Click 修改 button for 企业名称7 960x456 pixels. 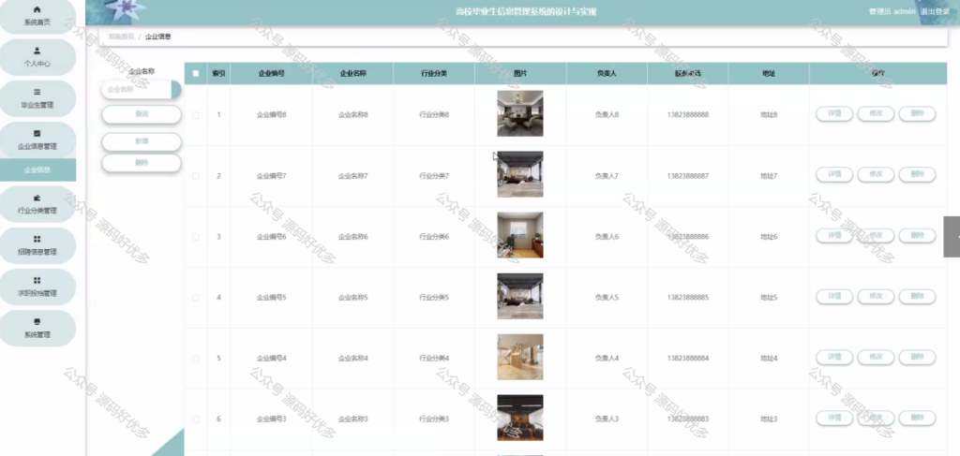pos(876,174)
